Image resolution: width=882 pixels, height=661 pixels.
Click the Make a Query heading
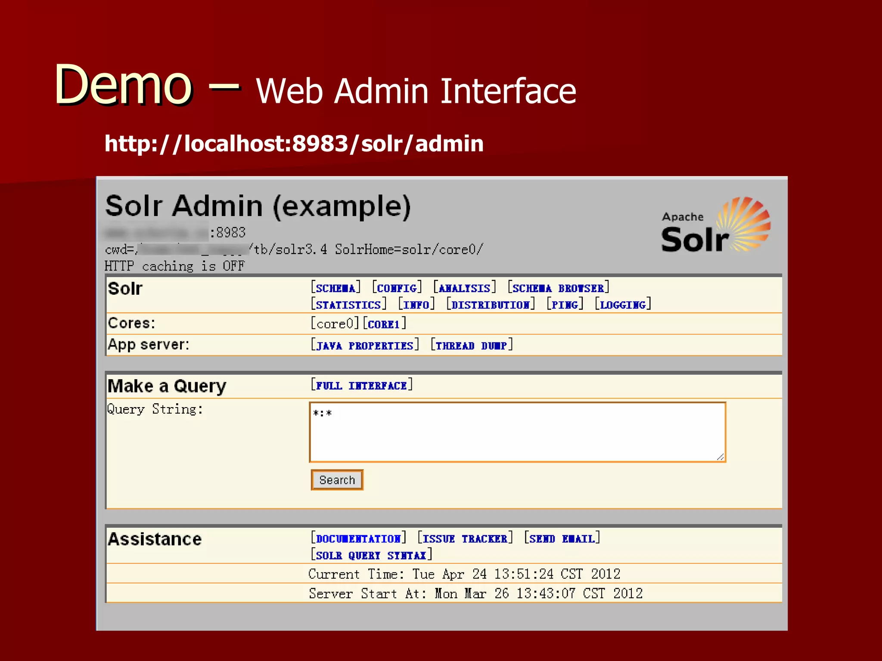(x=167, y=386)
